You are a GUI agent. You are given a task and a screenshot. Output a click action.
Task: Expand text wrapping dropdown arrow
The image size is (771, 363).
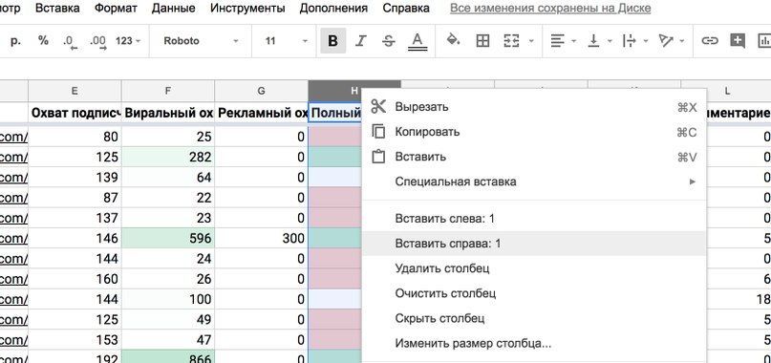pyautogui.click(x=646, y=41)
